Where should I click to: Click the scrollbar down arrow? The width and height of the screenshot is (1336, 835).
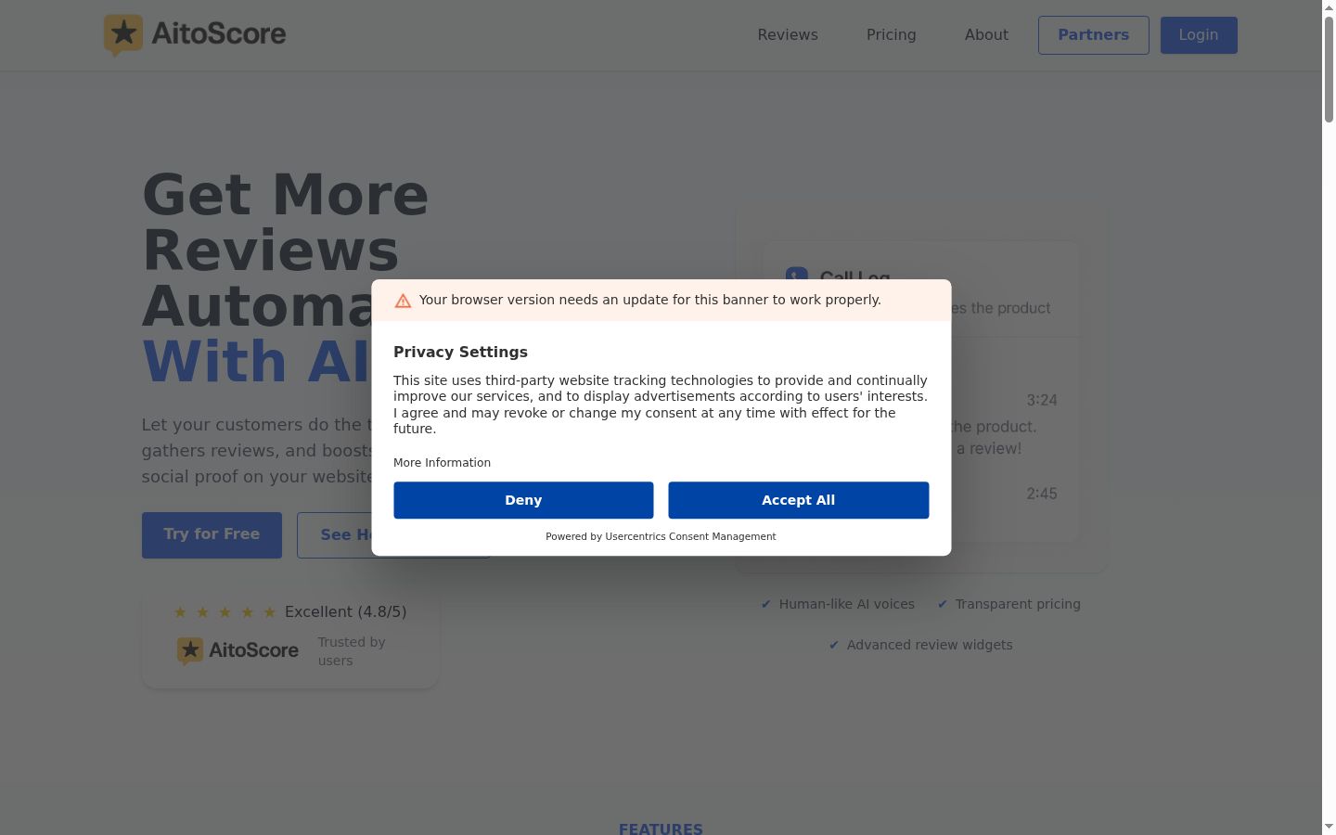(1329, 827)
